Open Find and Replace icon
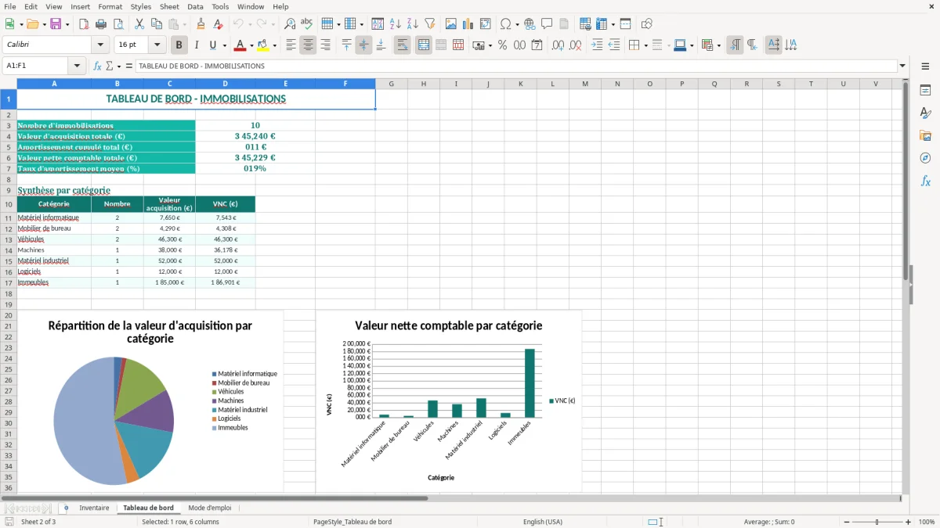This screenshot has height=528, width=940. [290, 24]
